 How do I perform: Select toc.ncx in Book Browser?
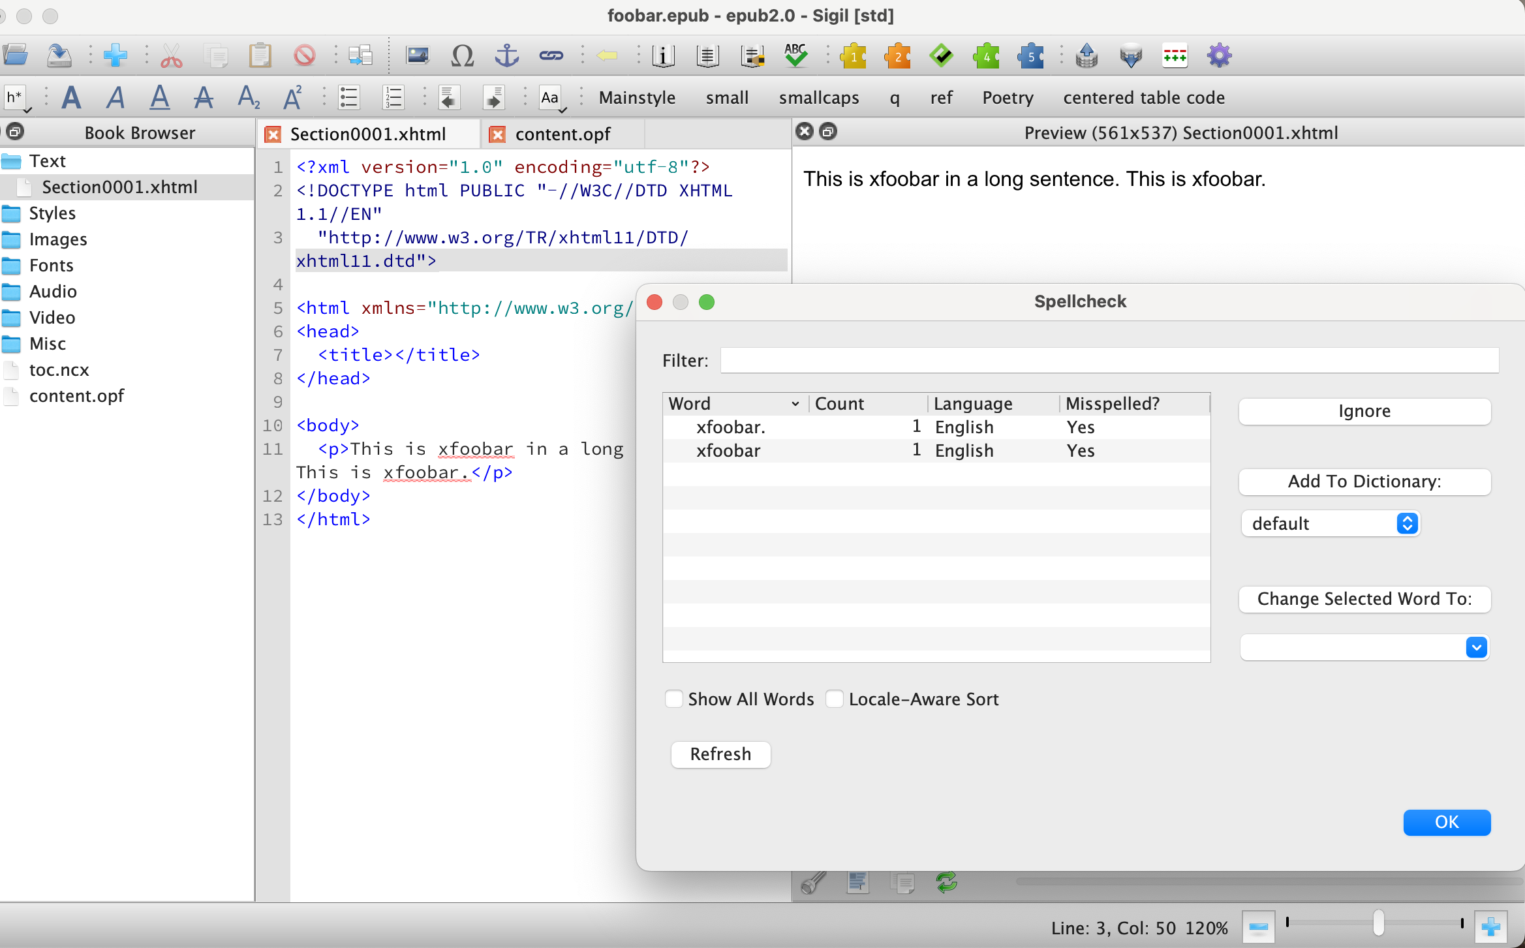click(59, 370)
